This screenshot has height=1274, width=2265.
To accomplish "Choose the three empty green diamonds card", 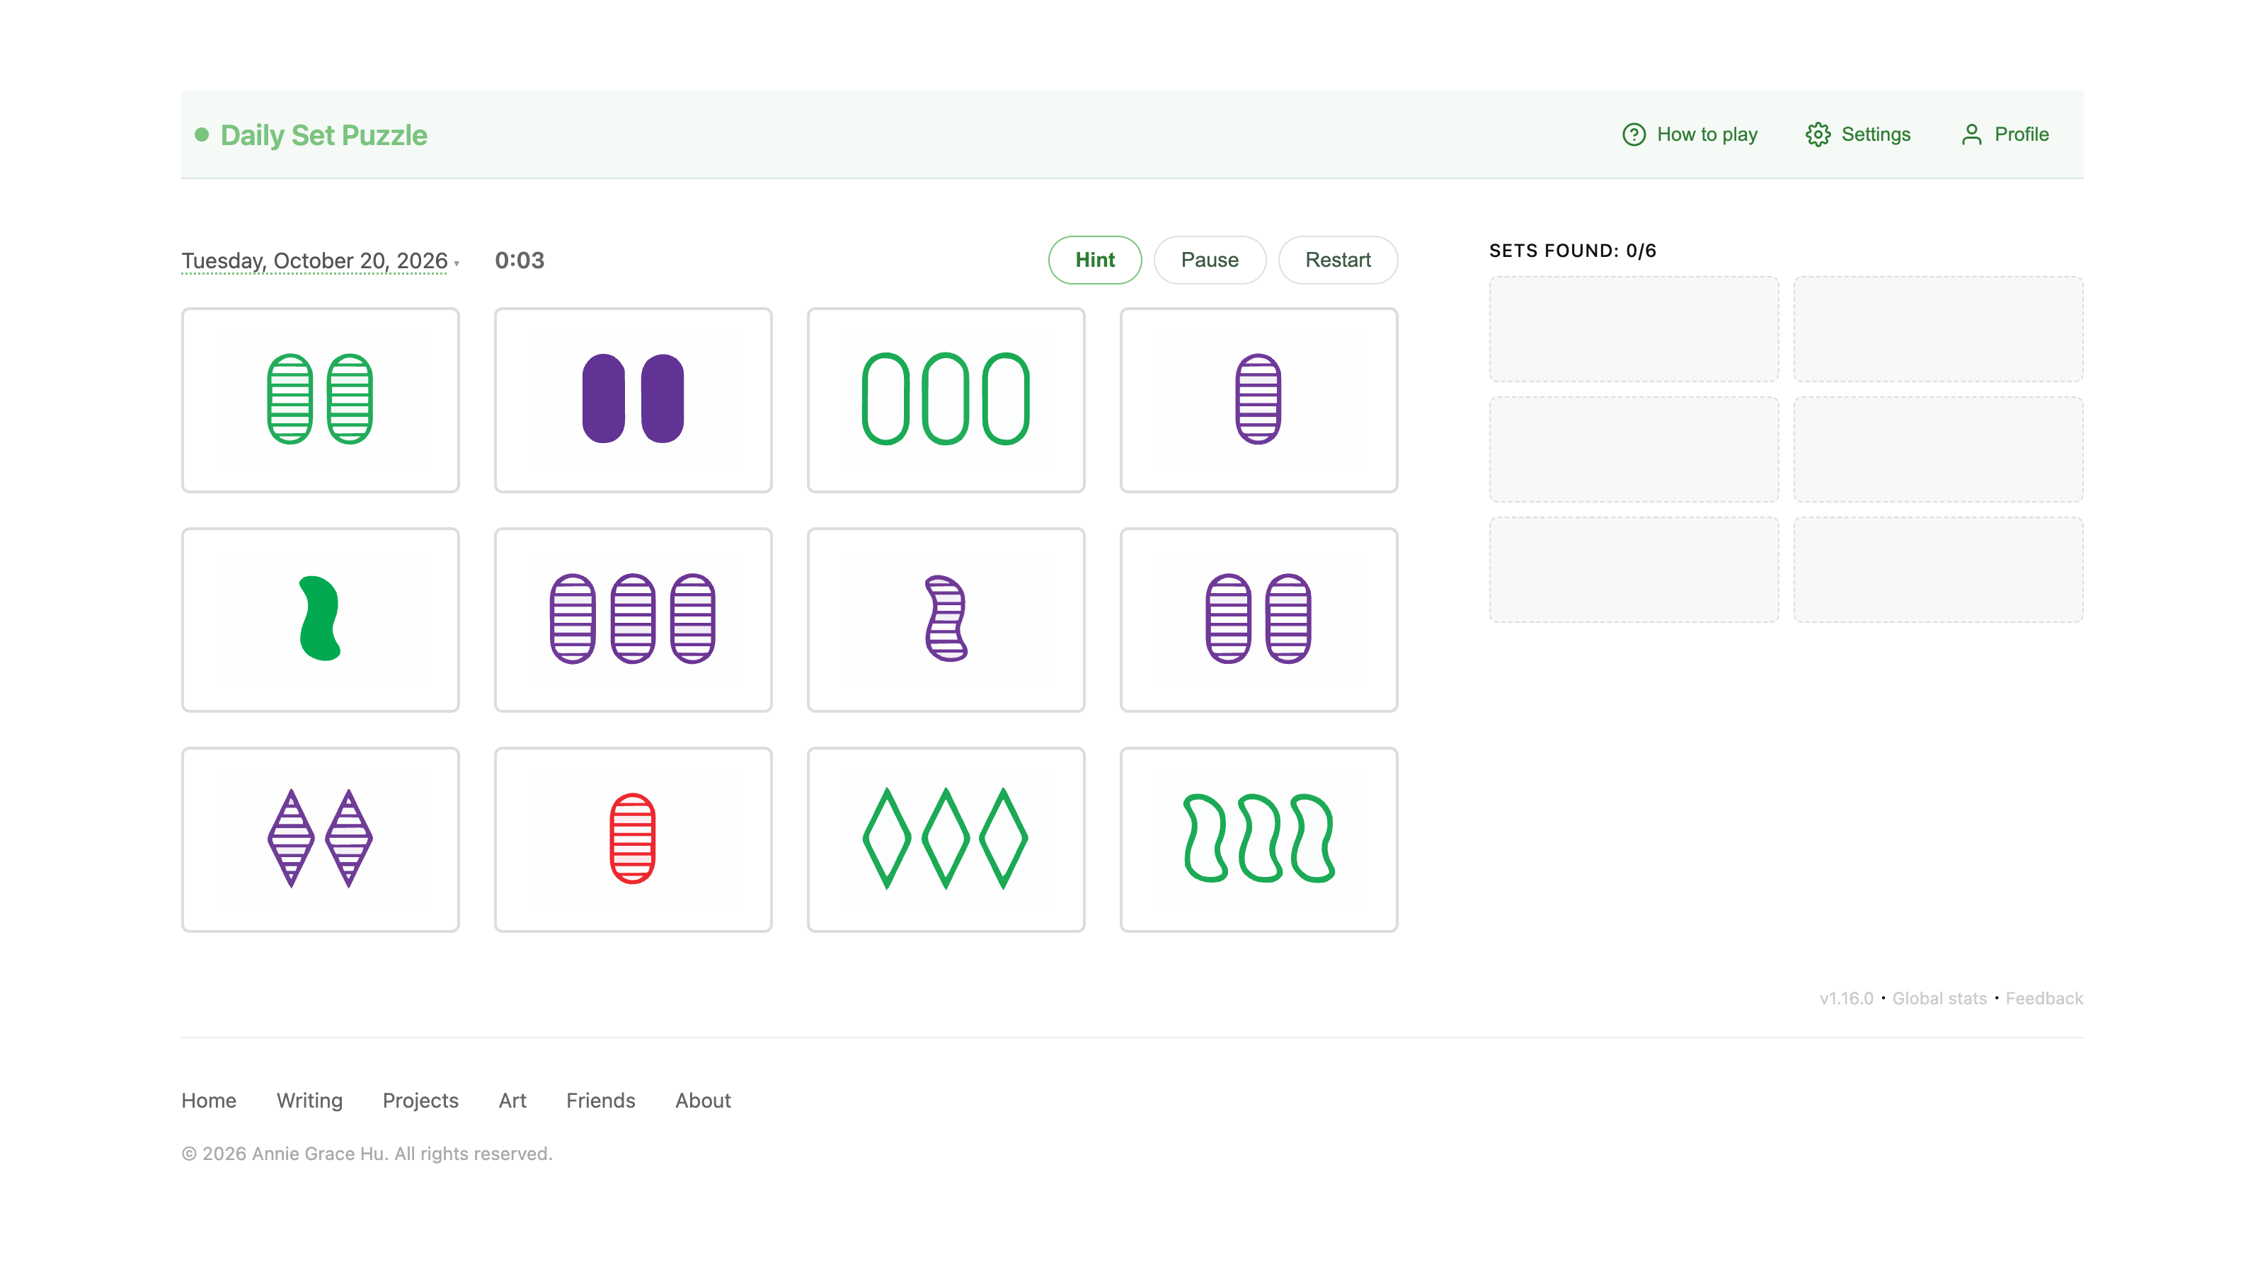I will (x=946, y=839).
